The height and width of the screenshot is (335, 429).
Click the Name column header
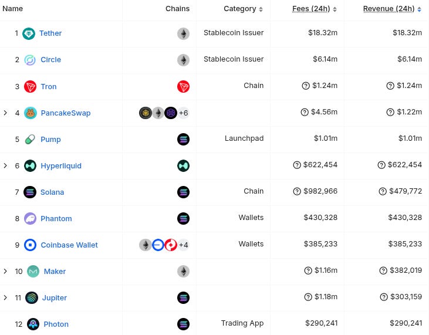[12, 9]
